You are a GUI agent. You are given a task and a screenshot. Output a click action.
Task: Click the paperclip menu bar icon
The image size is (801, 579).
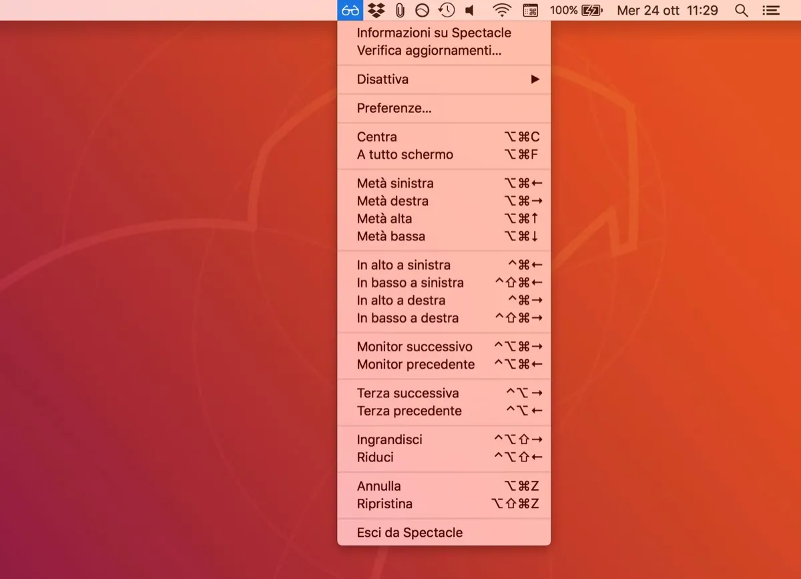pos(399,10)
